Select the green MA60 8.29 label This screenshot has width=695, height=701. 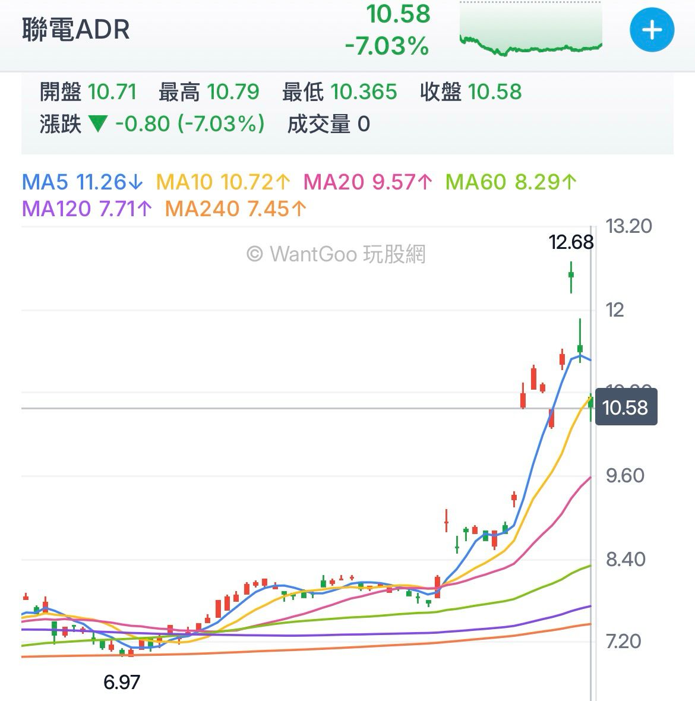point(511,182)
